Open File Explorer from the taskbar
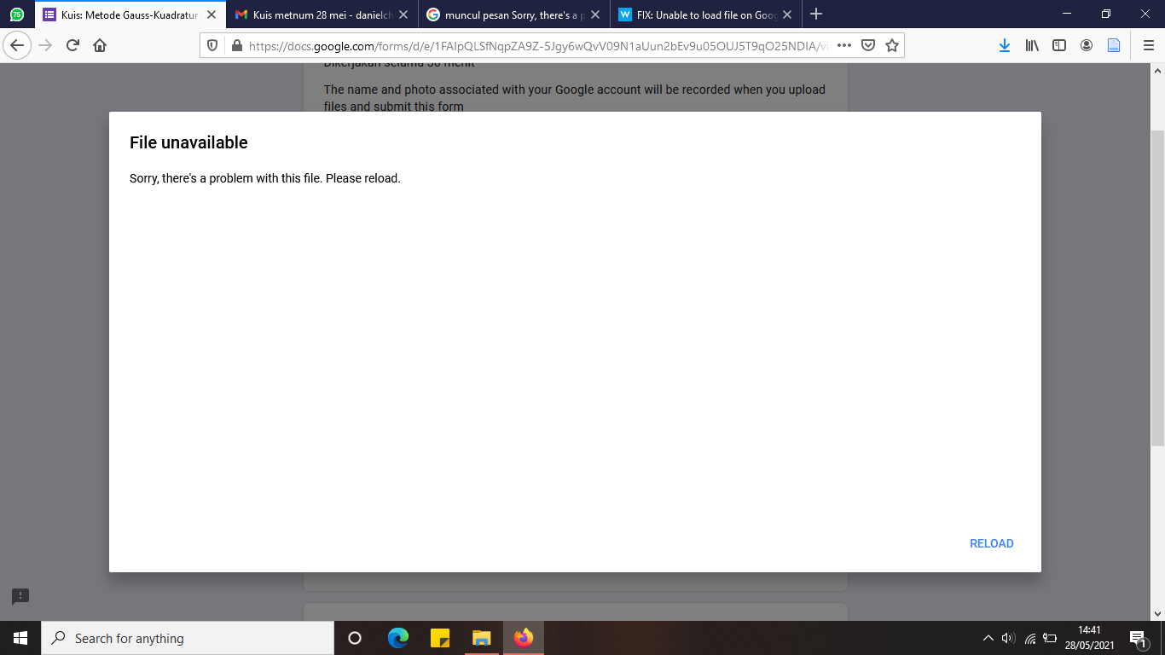Screen dimensions: 1165x655 click(480, 638)
